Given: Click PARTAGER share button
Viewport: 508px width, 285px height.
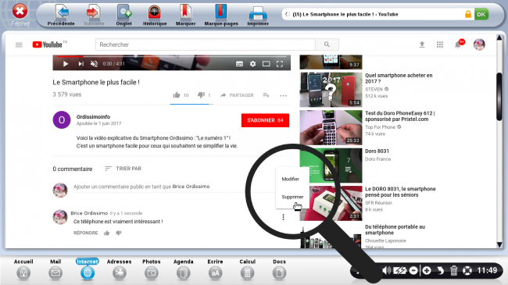Looking at the screenshot, I should (x=237, y=95).
